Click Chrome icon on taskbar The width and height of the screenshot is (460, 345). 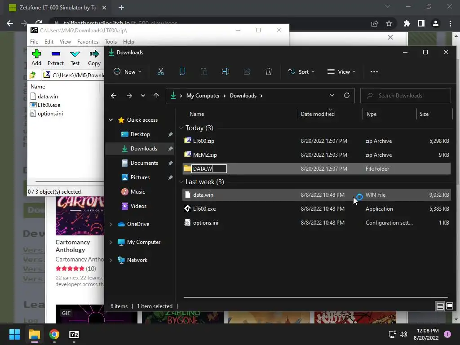point(54,334)
